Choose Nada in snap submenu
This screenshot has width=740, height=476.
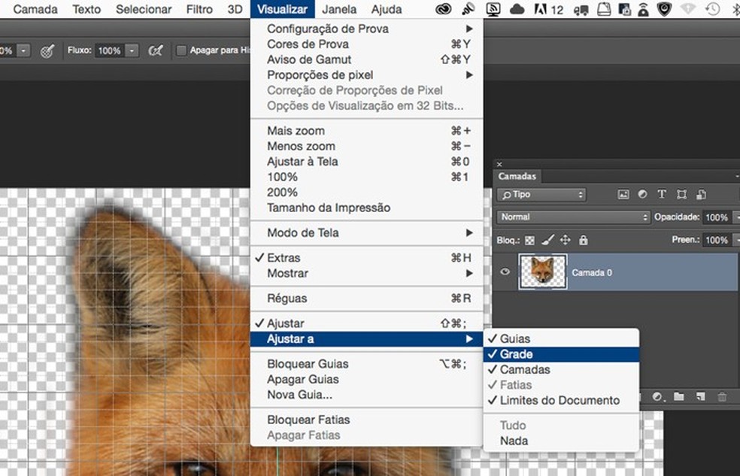tap(561, 441)
